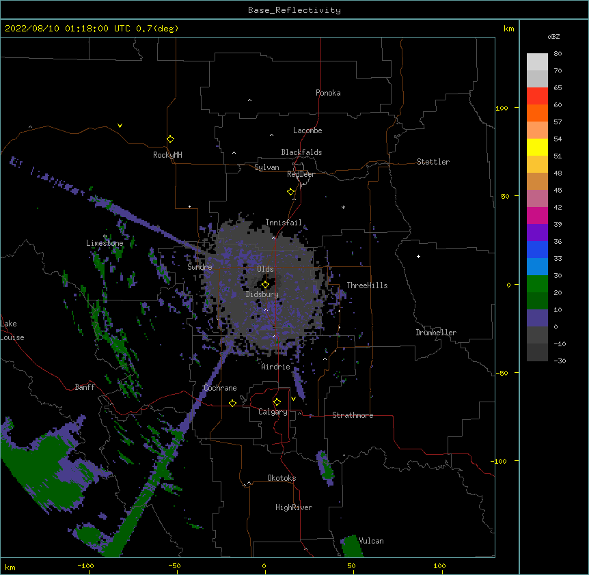The width and height of the screenshot is (589, 575).
Task: Pick the bright yellow swatch below 54
Action: (x=537, y=147)
